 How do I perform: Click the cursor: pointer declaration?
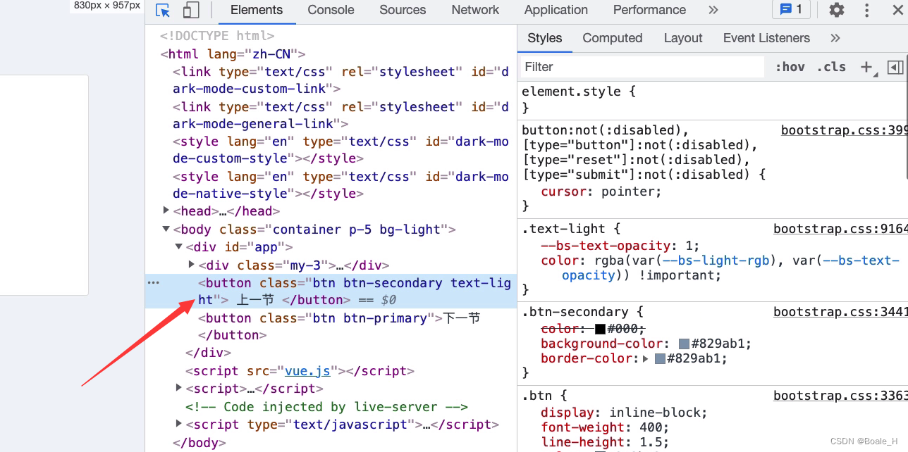pos(601,191)
